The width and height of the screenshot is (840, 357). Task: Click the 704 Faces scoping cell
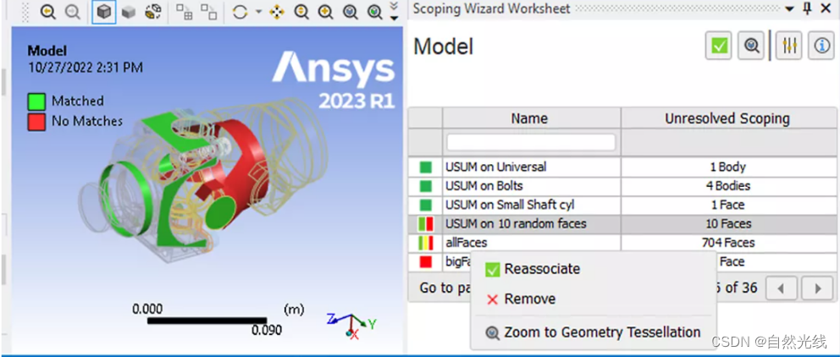[727, 243]
